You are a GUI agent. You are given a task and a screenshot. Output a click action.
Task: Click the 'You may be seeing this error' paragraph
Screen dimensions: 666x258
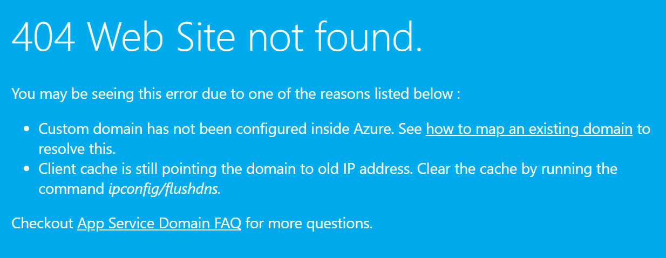[x=236, y=94]
